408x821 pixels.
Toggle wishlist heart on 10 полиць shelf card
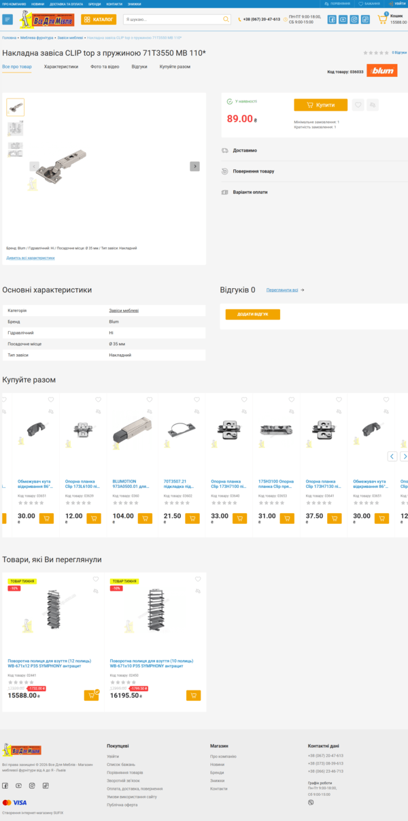[x=198, y=579]
